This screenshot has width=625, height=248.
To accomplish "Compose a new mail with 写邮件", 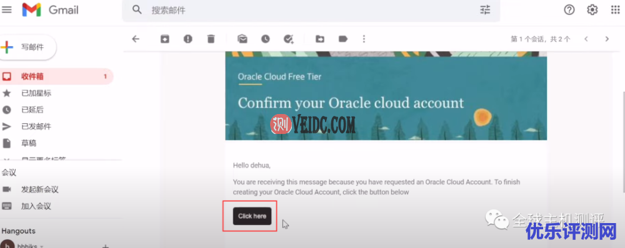I will (27, 47).
